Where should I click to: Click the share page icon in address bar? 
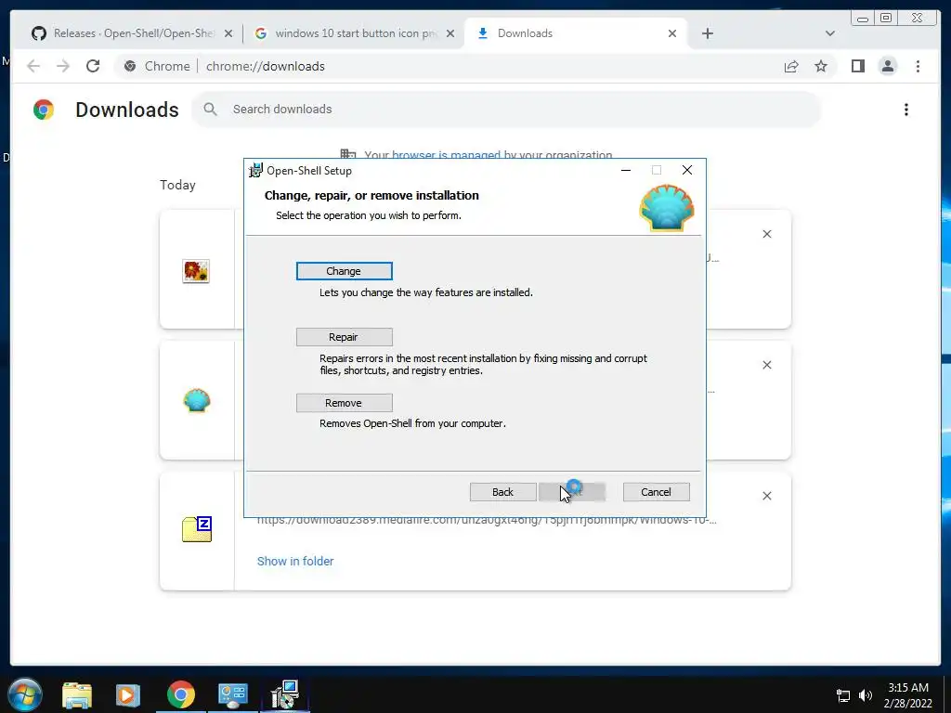[791, 67]
